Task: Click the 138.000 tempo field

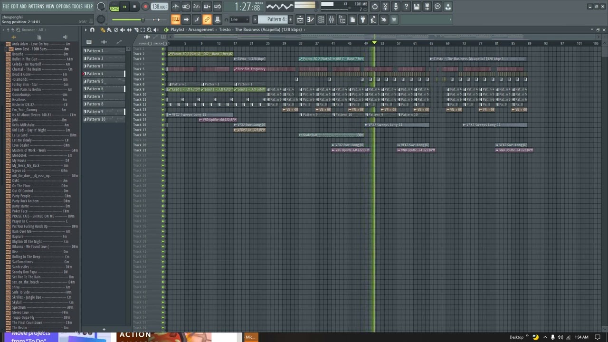Action: [159, 7]
